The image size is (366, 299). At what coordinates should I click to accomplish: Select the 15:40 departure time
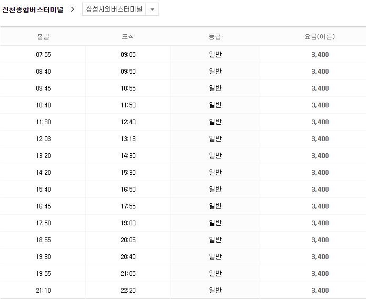pos(43,190)
